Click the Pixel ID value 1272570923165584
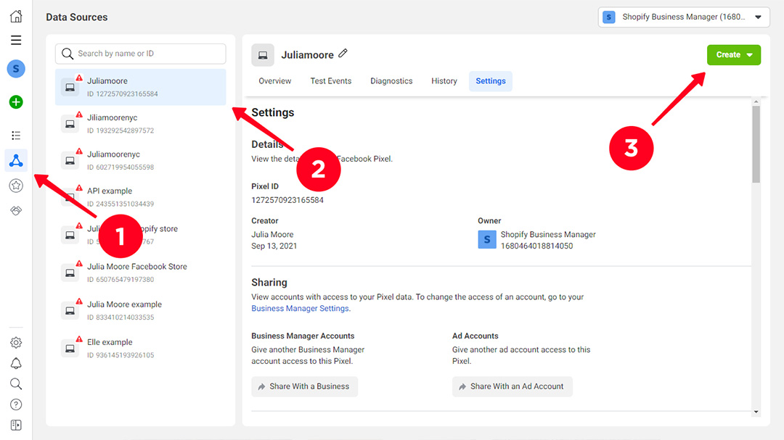Image resolution: width=784 pixels, height=440 pixels. tap(287, 200)
